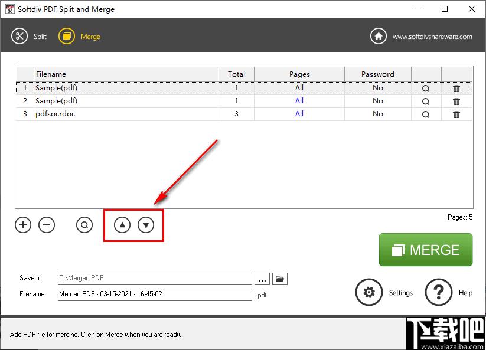Browse output folder with ellipsis button
Image resolution: width=486 pixels, height=350 pixels.
coord(262,279)
